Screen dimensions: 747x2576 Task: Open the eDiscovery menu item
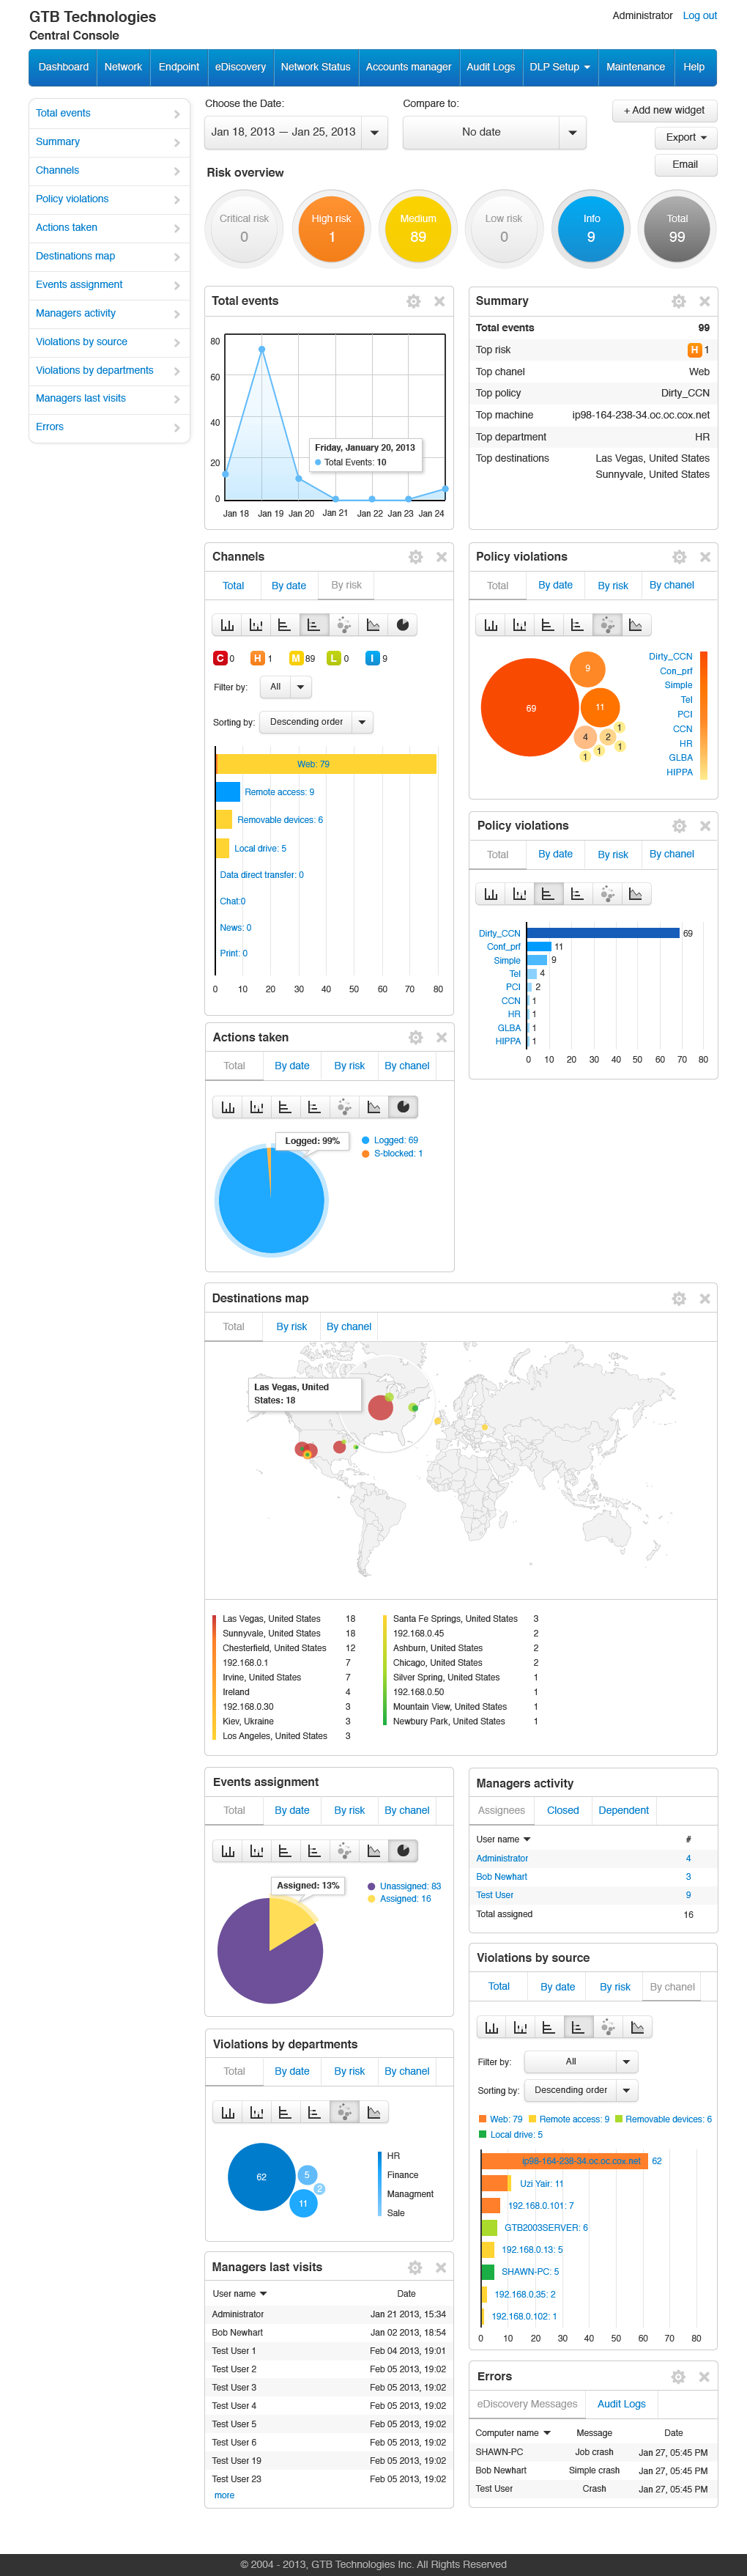(x=241, y=67)
